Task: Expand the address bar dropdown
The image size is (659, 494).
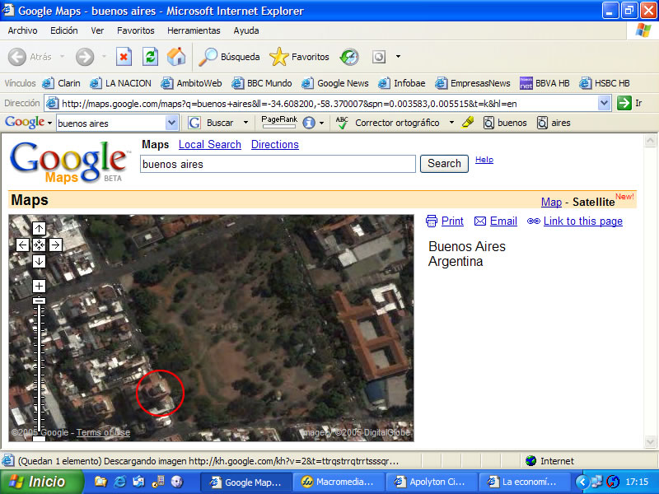Action: click(x=604, y=103)
